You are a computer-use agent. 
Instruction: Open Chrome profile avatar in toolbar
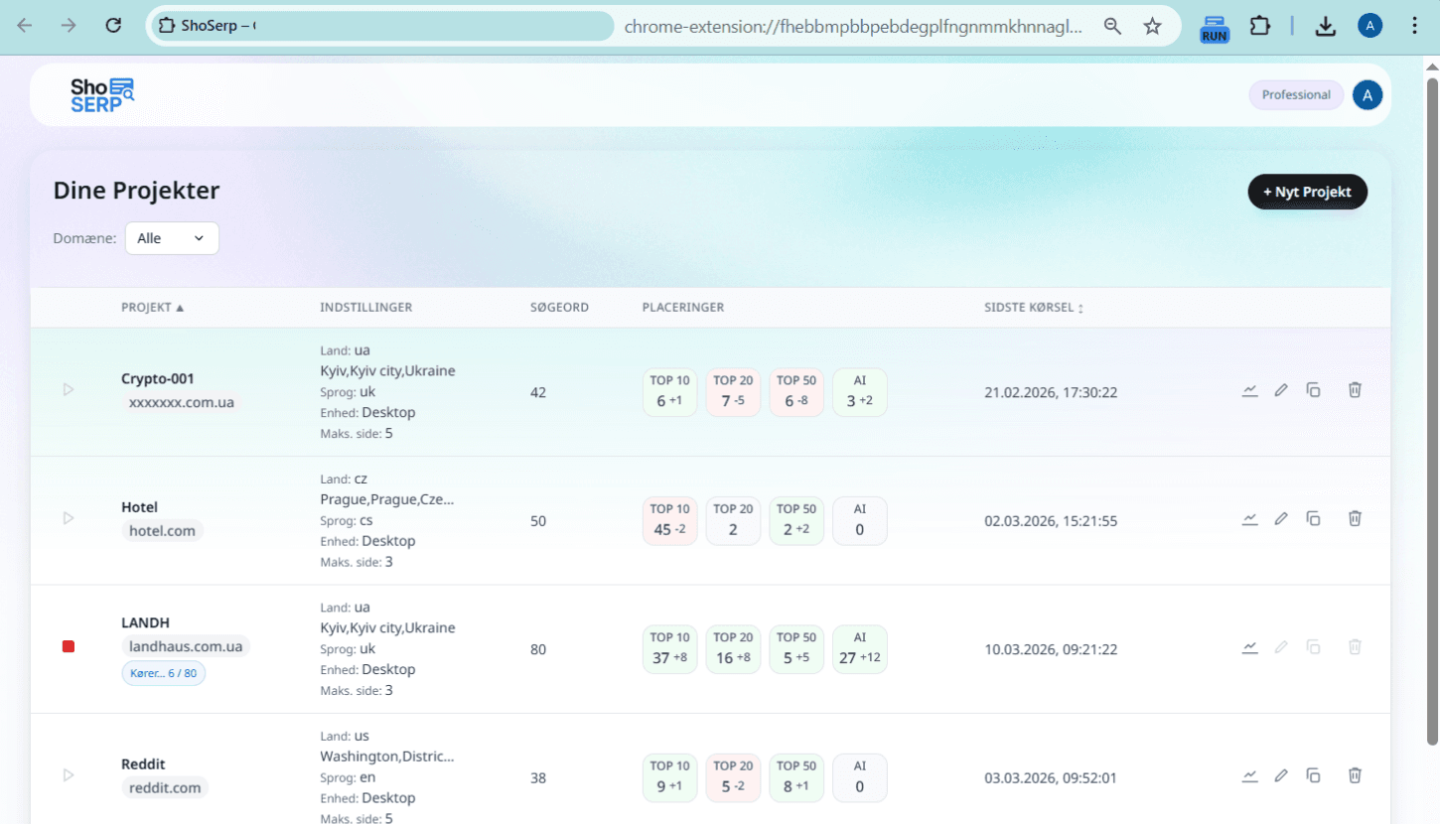coord(1370,26)
